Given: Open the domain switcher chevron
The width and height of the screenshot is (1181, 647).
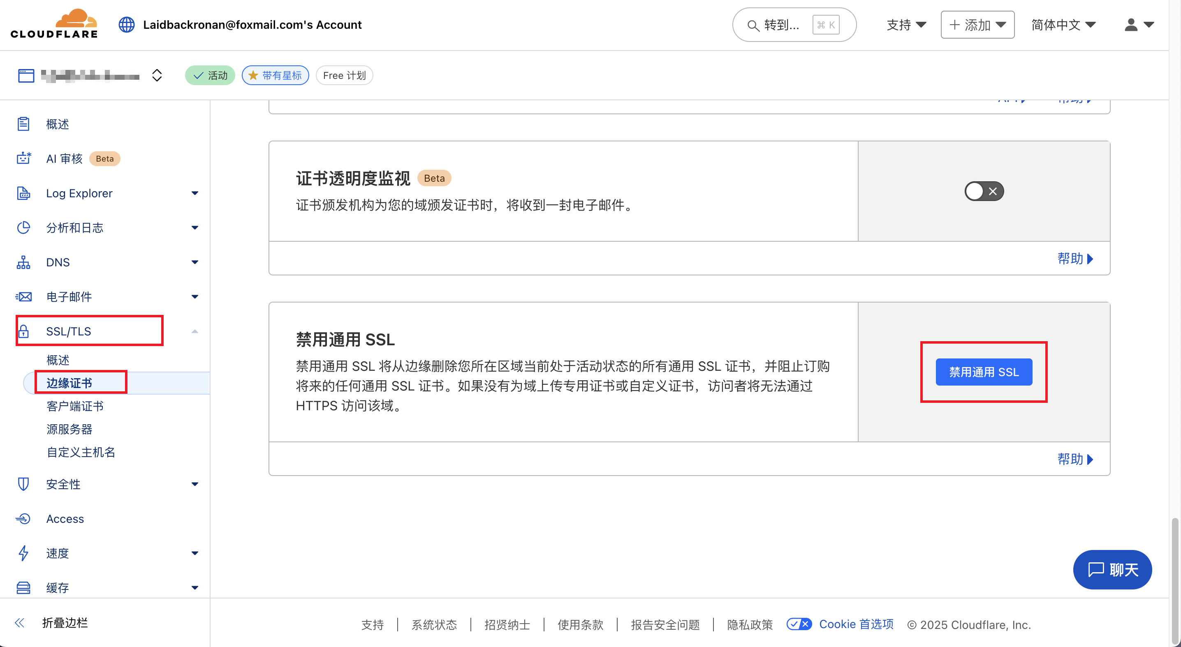Looking at the screenshot, I should click(157, 75).
